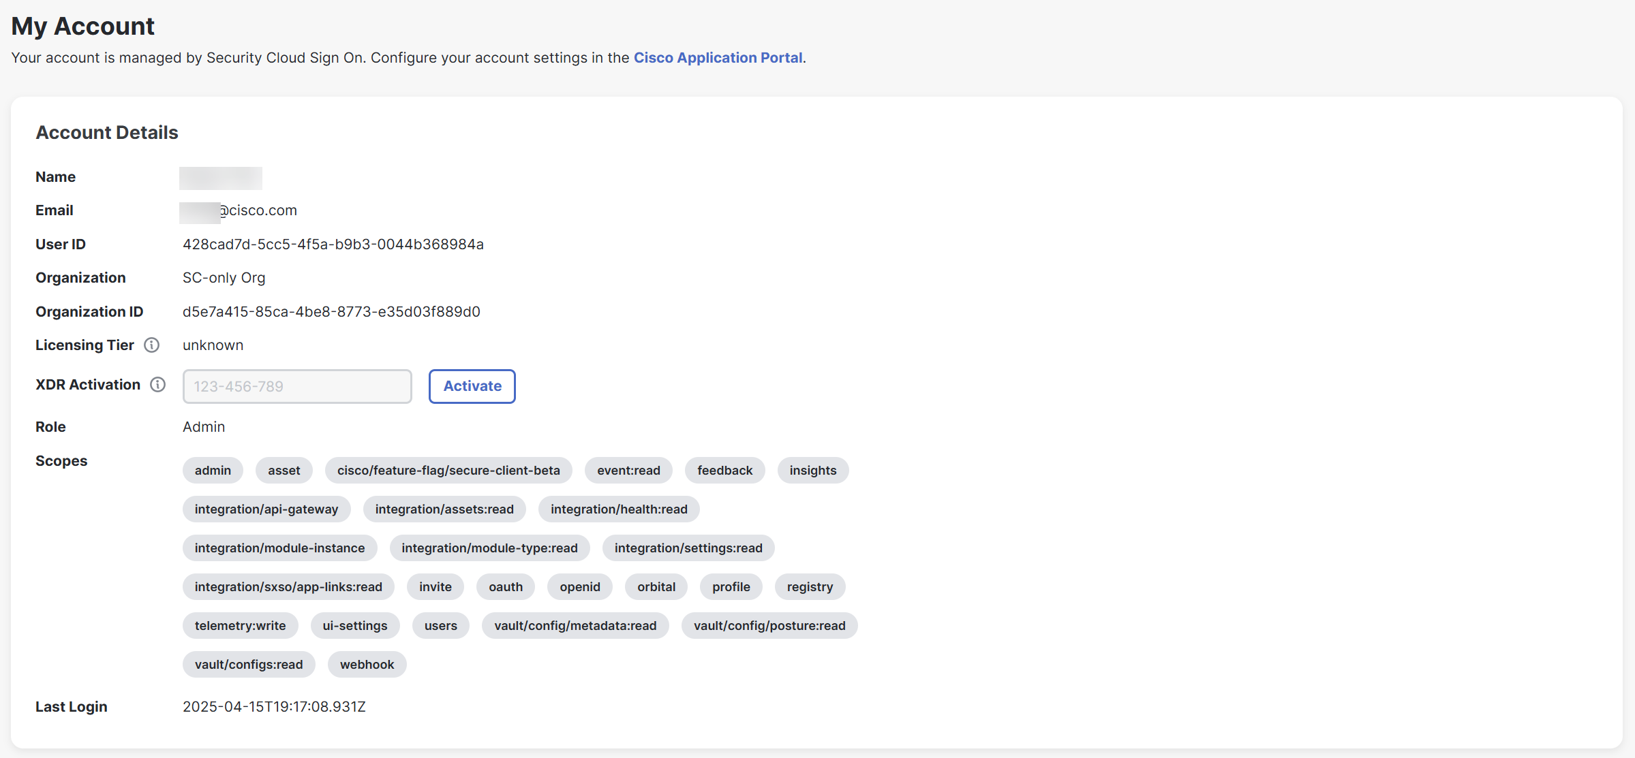Viewport: 1635px width, 758px height.
Task: Click the Role value Admin
Action: click(x=204, y=427)
